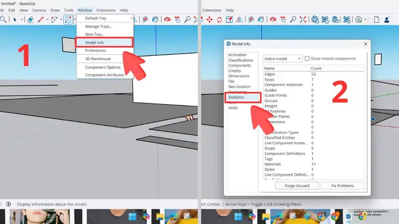This screenshot has width=399, height=224.
Task: Activate the Orbit tool in right toolbar
Action: tap(273, 19)
